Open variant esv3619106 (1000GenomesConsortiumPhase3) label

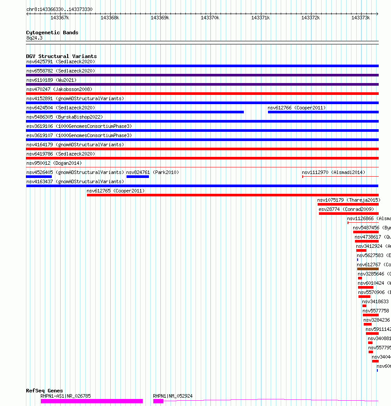pyautogui.click(x=79, y=127)
